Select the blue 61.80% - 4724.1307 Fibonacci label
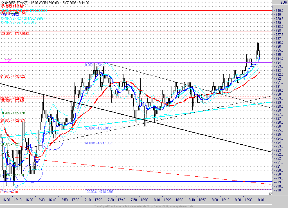The height and width of the screenshot is (208, 288). [98, 143]
